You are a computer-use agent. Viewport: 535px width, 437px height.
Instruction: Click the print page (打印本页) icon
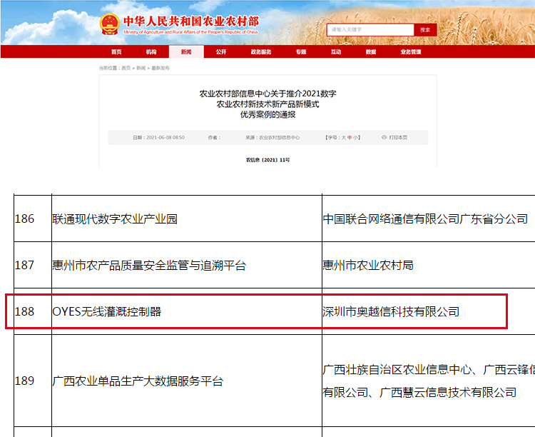pos(384,137)
